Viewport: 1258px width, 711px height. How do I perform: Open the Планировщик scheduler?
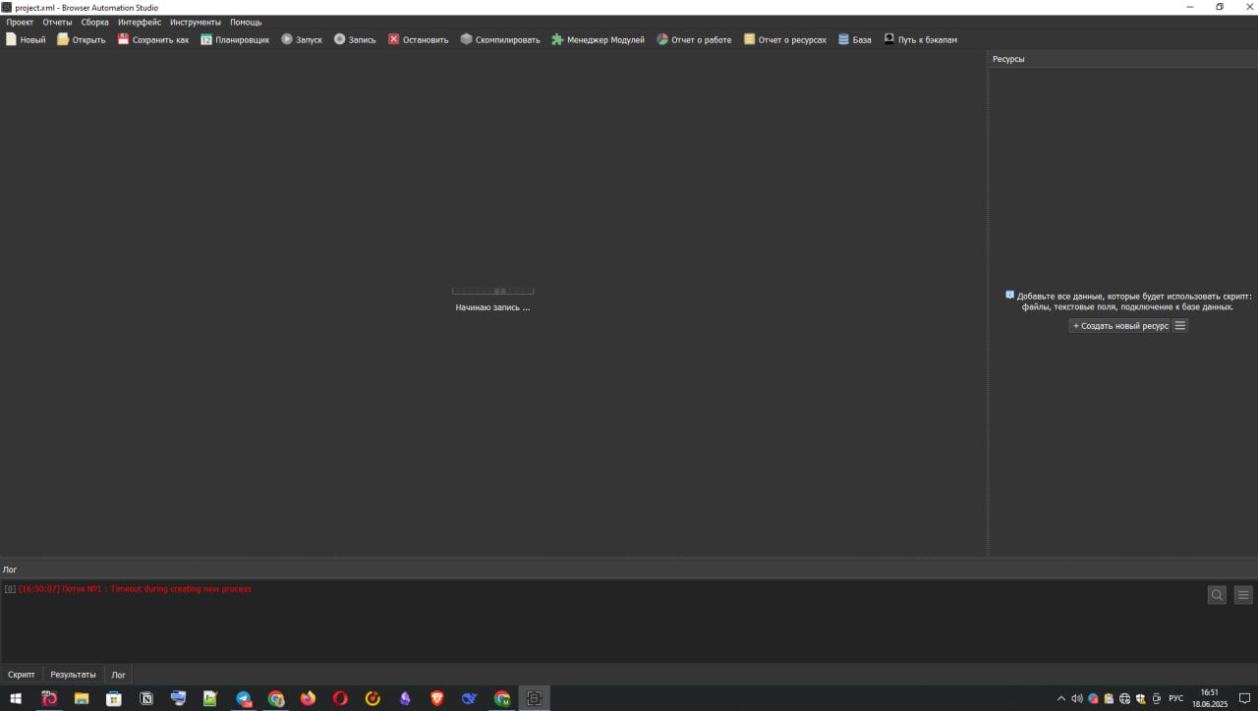[x=206, y=39]
